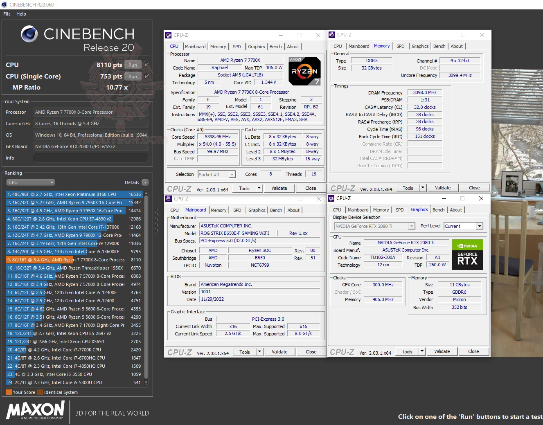Click the CPU-Z title bar icon of the Mainboard tab window
The height and width of the screenshot is (425, 543).
tap(168, 199)
